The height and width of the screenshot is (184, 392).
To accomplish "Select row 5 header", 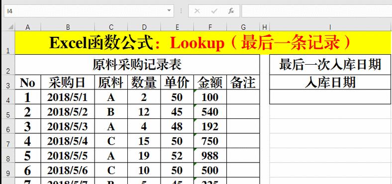I will (8, 111).
